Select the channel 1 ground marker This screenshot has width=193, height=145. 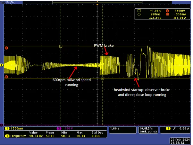click(2, 65)
